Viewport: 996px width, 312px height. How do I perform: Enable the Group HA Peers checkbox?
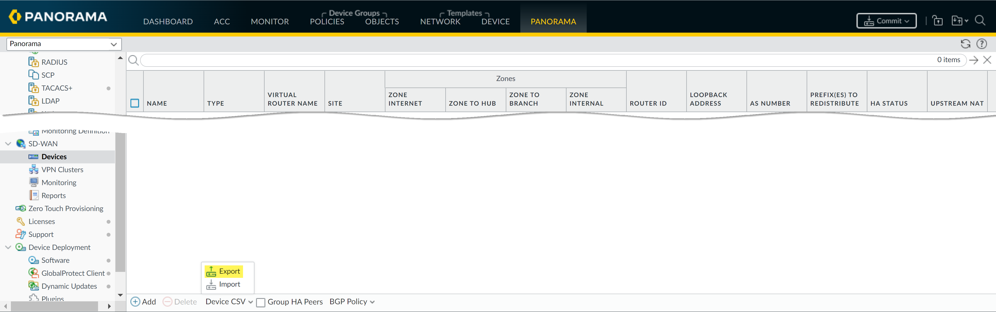[x=261, y=302]
